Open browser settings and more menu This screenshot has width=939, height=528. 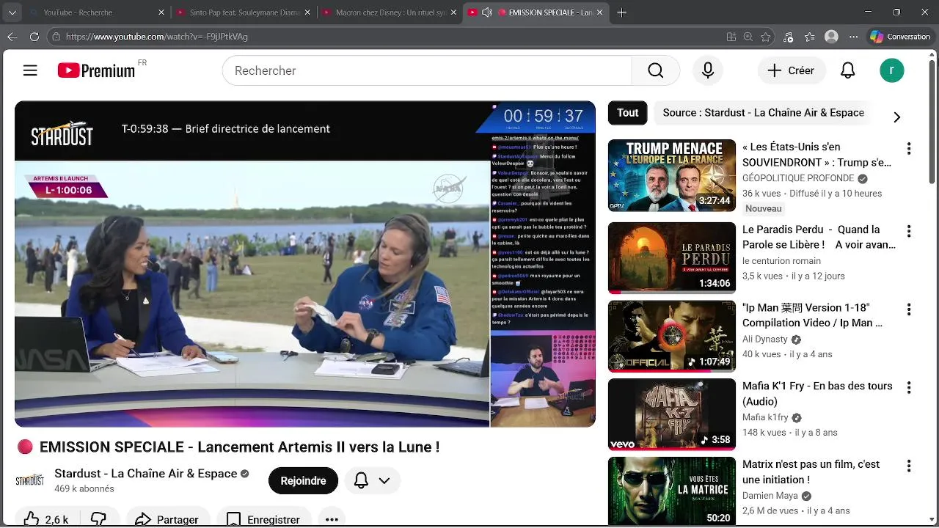tap(852, 37)
